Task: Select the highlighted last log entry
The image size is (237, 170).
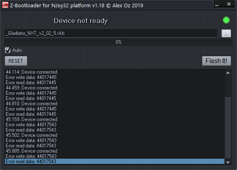Action: (114, 161)
